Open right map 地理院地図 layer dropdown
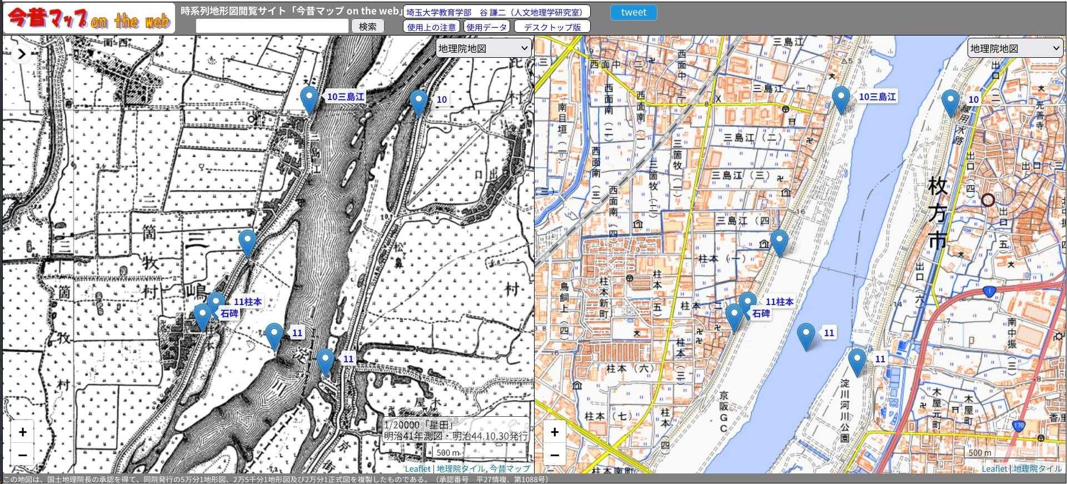 [1014, 48]
